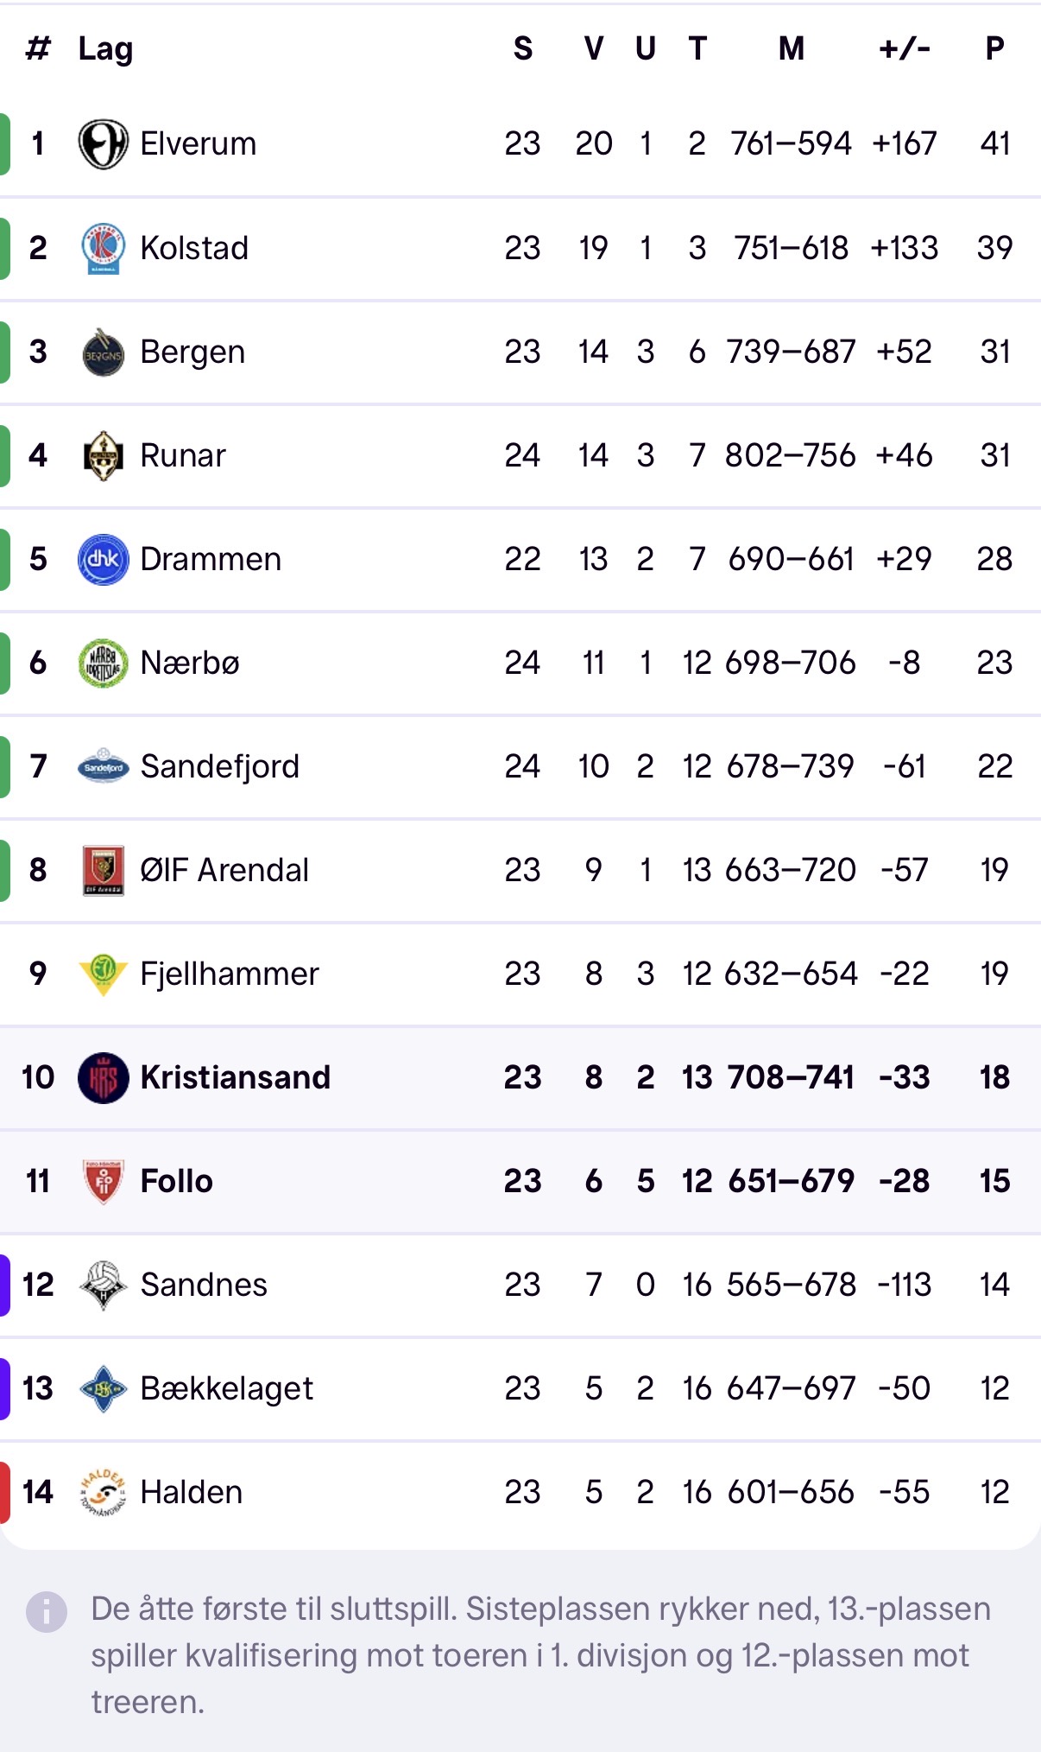
Task: Click the Halden Topphåndball logo
Action: tap(103, 1492)
